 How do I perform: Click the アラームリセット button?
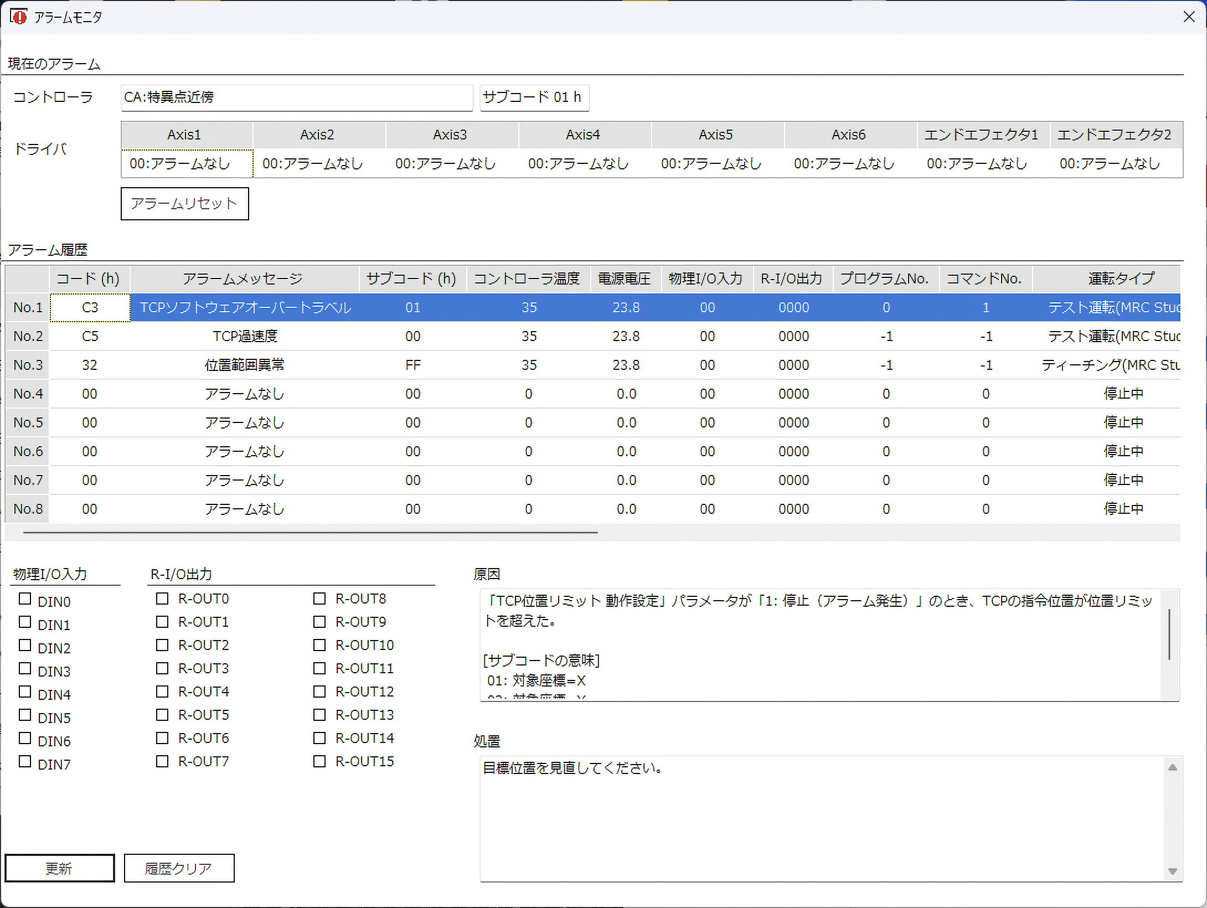185,204
